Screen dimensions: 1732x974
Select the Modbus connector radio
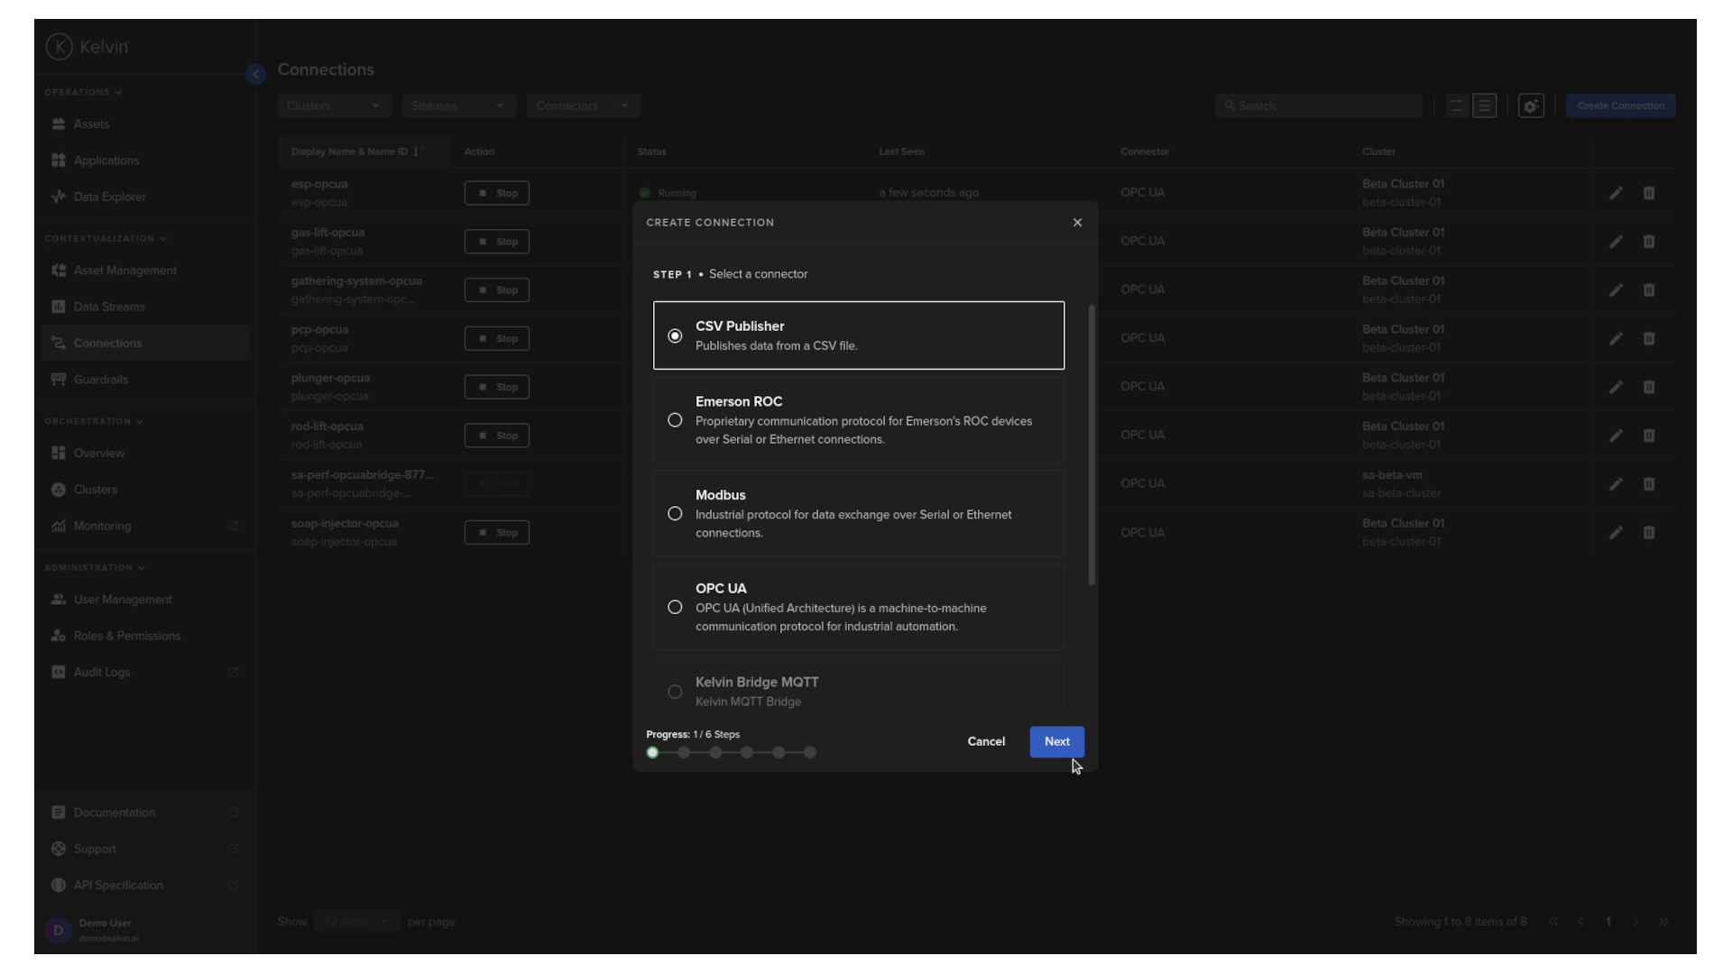click(x=675, y=514)
